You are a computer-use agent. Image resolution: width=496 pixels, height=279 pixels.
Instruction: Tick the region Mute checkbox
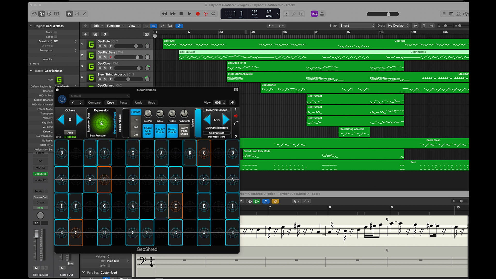point(55,32)
